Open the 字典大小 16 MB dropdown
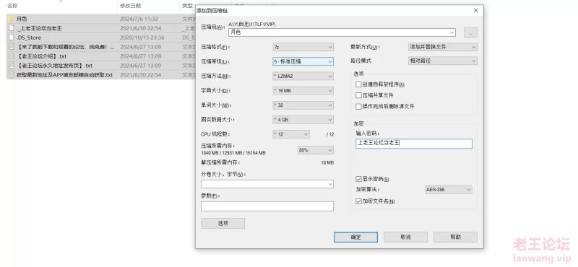Screen dimensions: 578x267 [x=303, y=91]
